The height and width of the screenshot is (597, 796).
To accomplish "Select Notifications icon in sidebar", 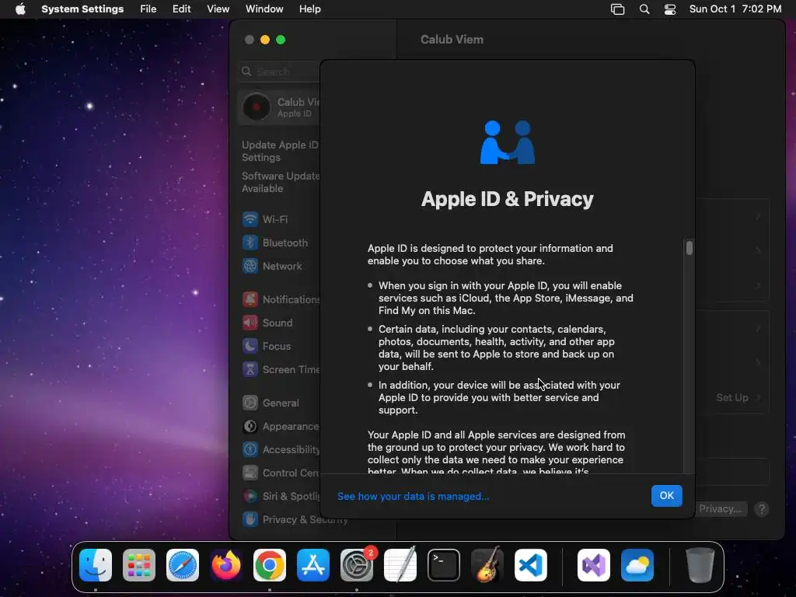I will (x=250, y=299).
